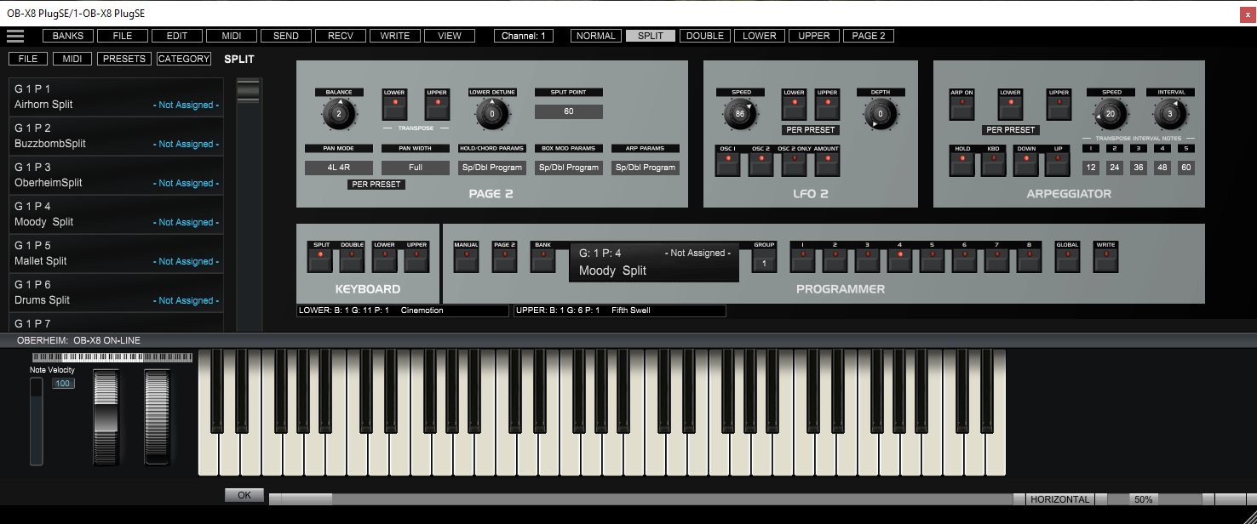This screenshot has width=1257, height=524.
Task: Enable the OSC 1 switch in LFO 2
Action: (727, 164)
